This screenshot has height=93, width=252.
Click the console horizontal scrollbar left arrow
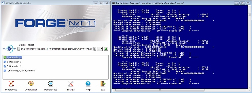[x=114, y=90]
